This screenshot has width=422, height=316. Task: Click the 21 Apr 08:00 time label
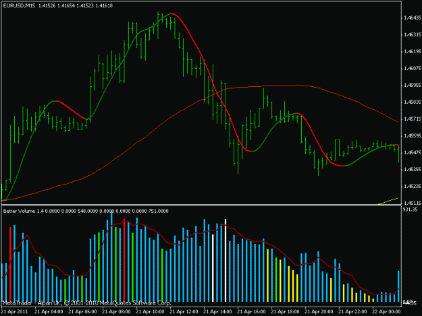[x=116, y=312]
